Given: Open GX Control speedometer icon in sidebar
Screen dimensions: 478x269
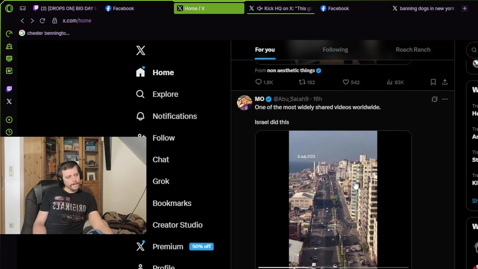Looking at the screenshot, I should click(x=9, y=34).
